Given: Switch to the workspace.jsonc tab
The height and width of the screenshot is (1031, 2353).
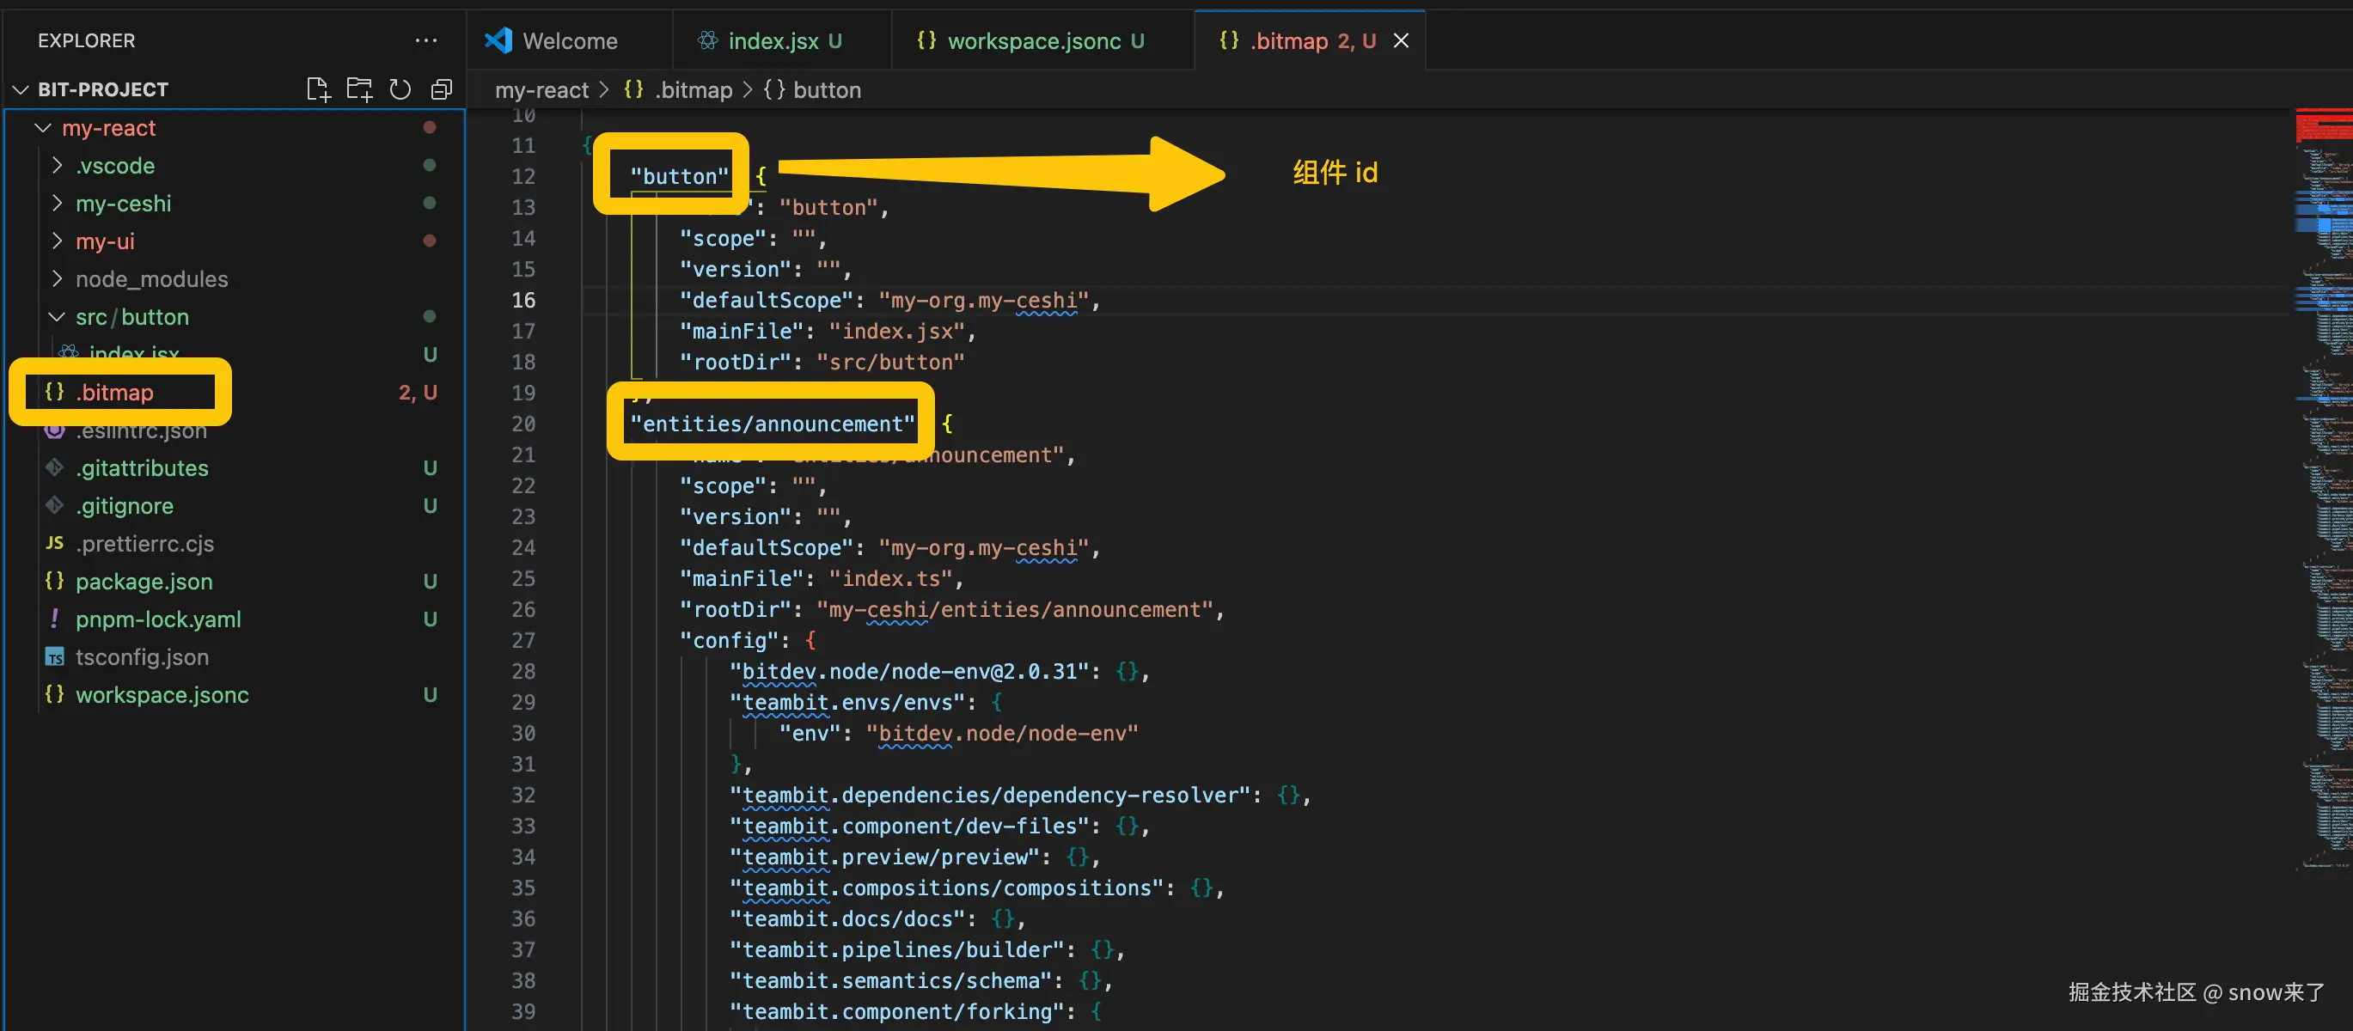Looking at the screenshot, I should pos(1033,41).
